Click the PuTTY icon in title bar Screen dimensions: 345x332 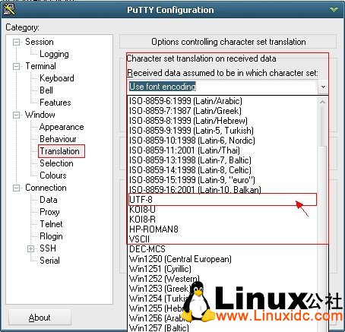click(x=9, y=9)
